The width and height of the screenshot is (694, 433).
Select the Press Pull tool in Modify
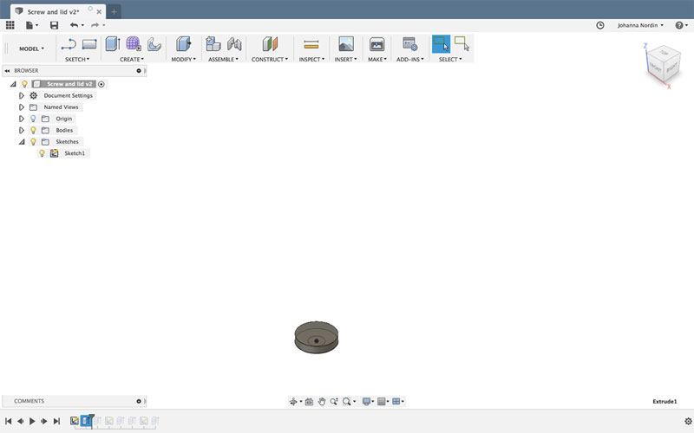coord(183,44)
